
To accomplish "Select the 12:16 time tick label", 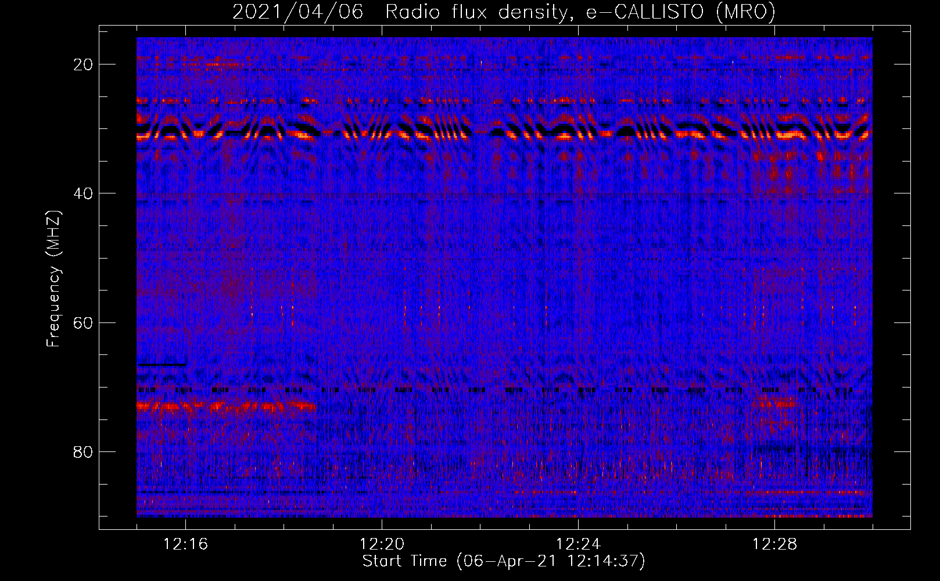I will tap(185, 544).
